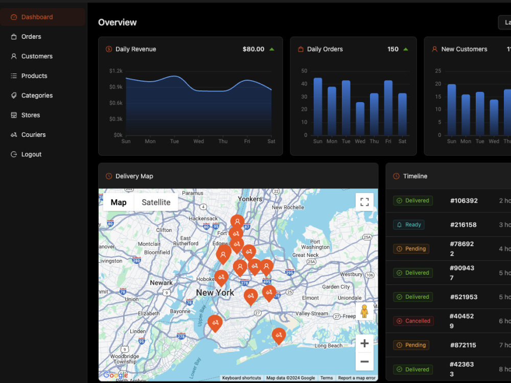Click the Dashboard gauge icon
511x383 pixels.
pyautogui.click(x=14, y=17)
